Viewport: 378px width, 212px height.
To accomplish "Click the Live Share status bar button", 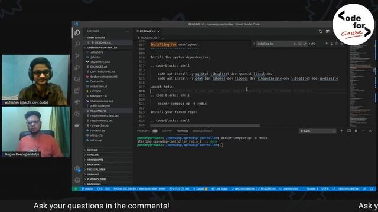I will point(220,189).
